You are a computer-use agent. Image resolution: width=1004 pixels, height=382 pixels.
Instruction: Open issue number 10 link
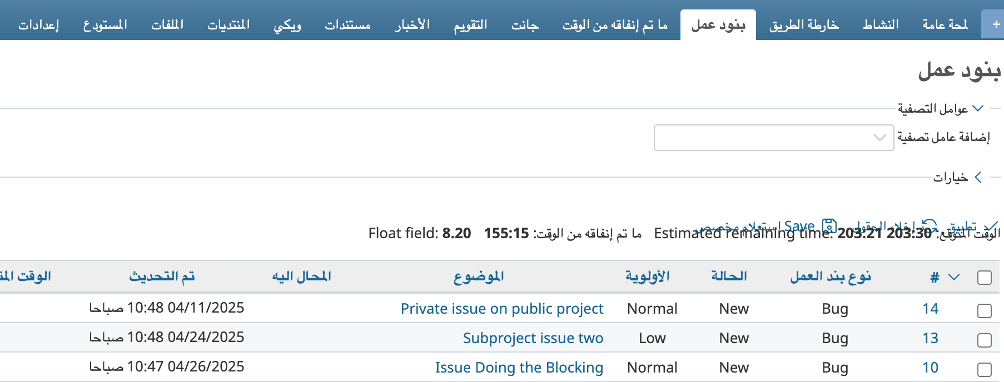point(930,368)
